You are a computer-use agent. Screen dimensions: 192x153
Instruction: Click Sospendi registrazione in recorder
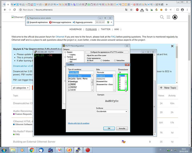coord(37,22)
